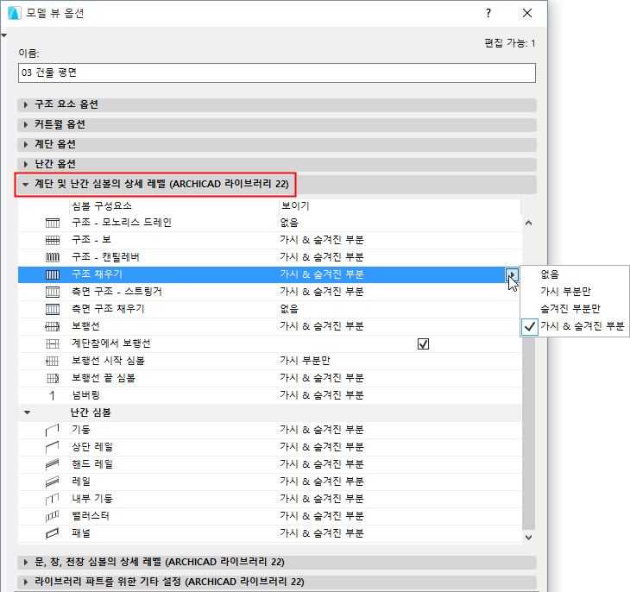Select the 핸드 레일 row label
The width and height of the screenshot is (630, 592).
[92, 464]
